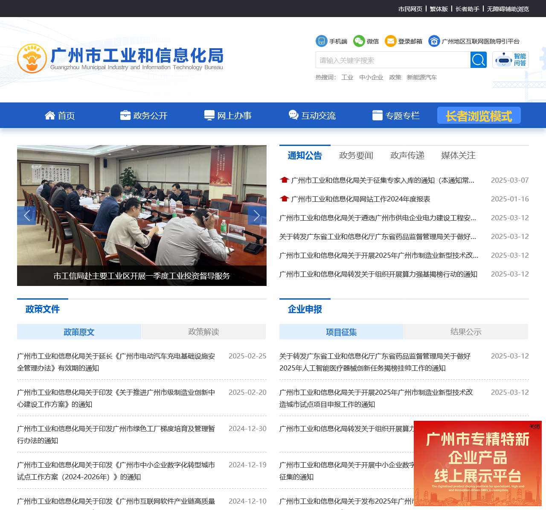Open notice about 征集专家入库

tap(383, 180)
